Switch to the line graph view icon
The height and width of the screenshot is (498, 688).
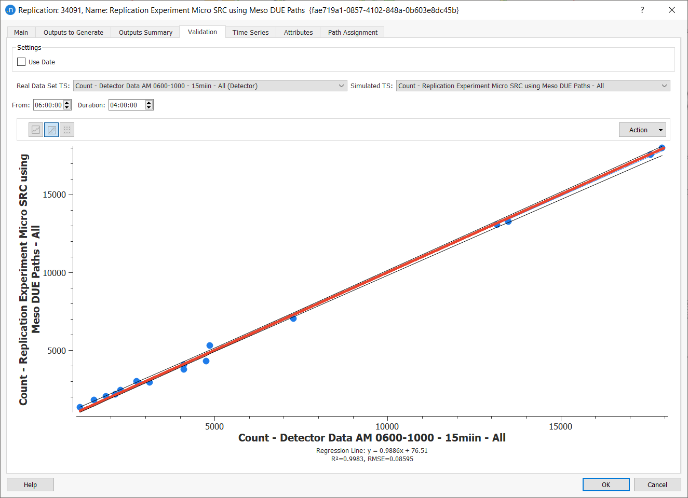(36, 130)
